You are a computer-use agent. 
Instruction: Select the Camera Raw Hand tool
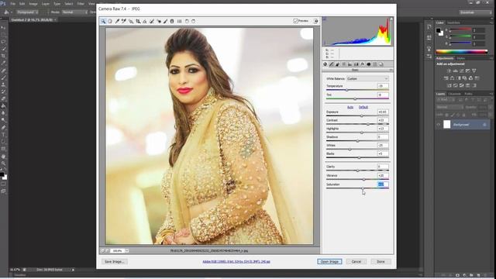pyautogui.click(x=110, y=21)
